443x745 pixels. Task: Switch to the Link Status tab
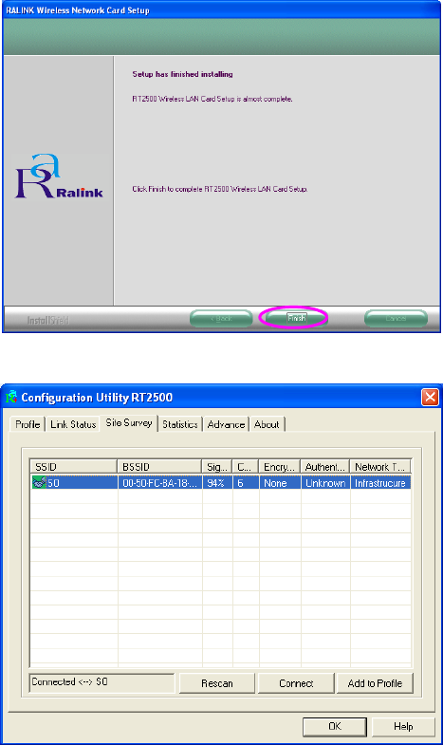click(73, 424)
